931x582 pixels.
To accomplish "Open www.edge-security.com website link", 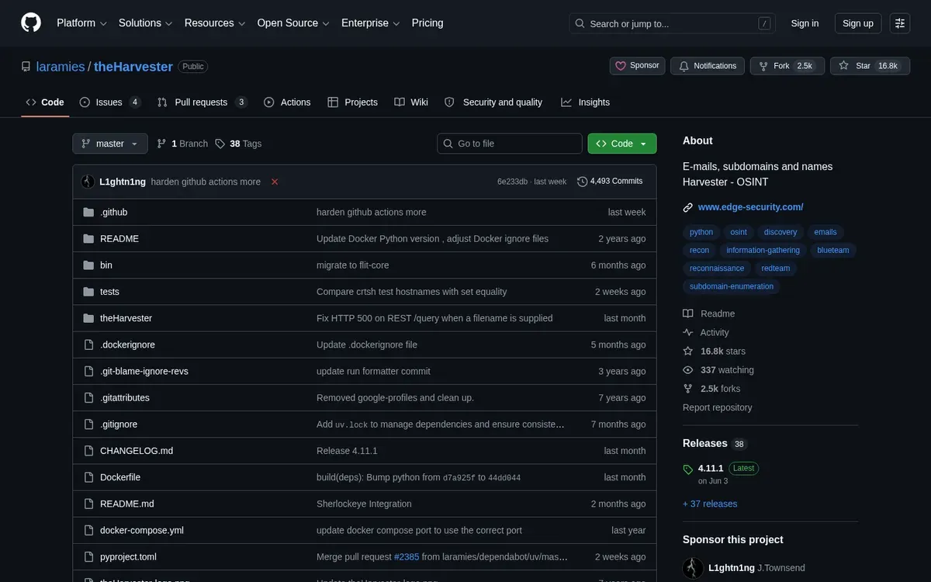I will click(x=750, y=207).
